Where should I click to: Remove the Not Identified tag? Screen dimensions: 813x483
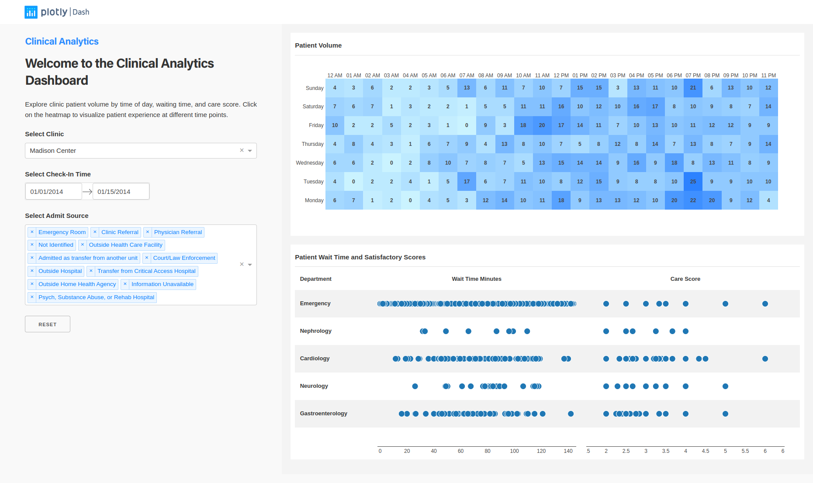click(32, 245)
